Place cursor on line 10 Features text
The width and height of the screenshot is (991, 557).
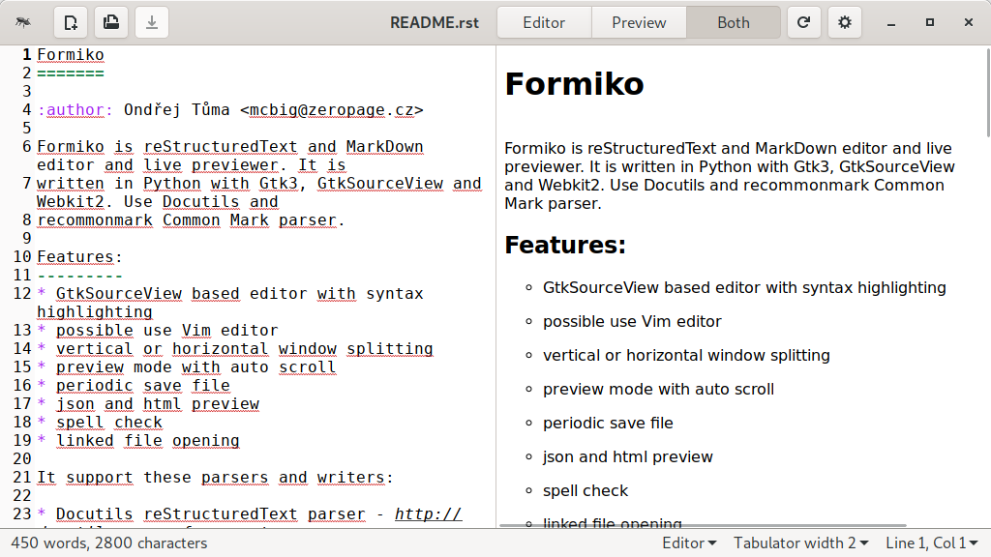click(75, 257)
